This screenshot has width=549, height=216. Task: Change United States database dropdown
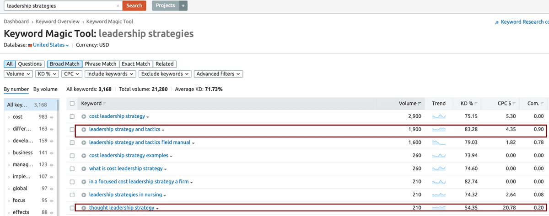click(x=50, y=45)
